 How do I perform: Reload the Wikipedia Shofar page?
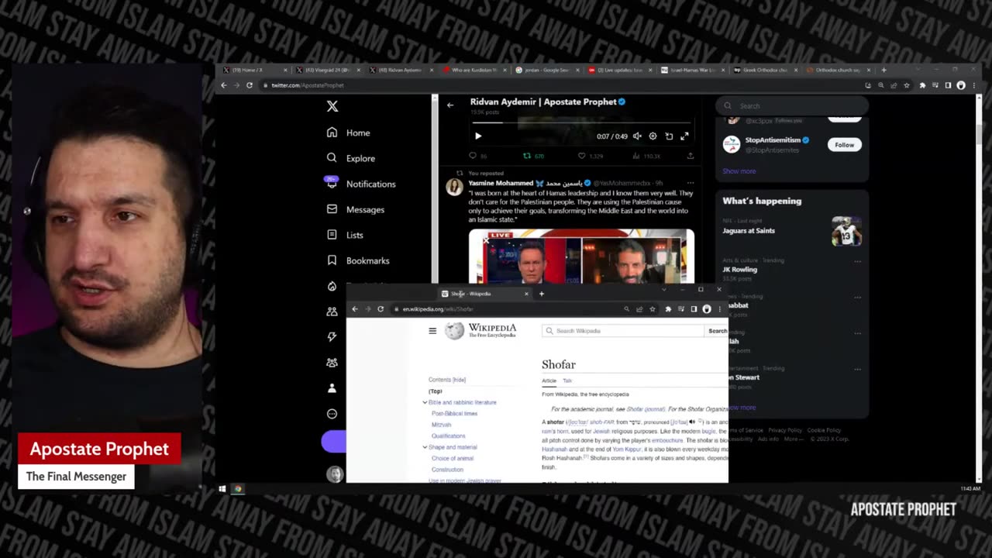click(381, 309)
